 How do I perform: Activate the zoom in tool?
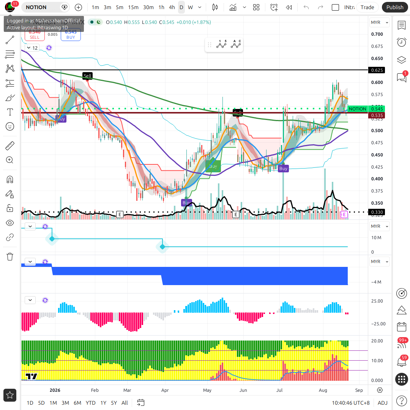click(9, 160)
